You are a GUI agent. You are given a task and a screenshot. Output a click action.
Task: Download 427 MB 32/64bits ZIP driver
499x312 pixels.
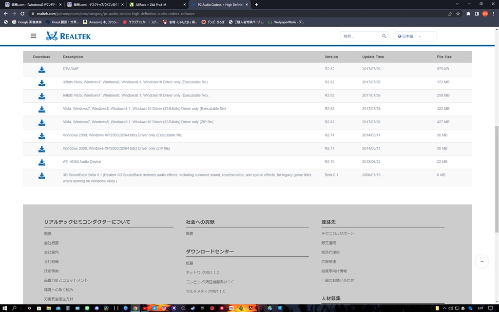point(42,122)
